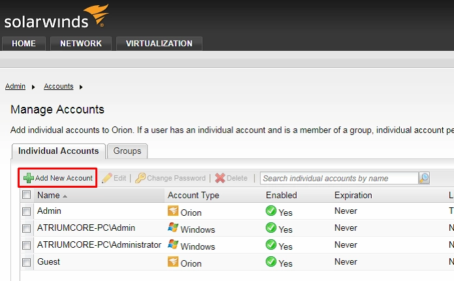Image resolution: width=454 pixels, height=281 pixels.
Task: Select the ATRIUMCORE-PC\Admin account name
Action: (x=86, y=228)
